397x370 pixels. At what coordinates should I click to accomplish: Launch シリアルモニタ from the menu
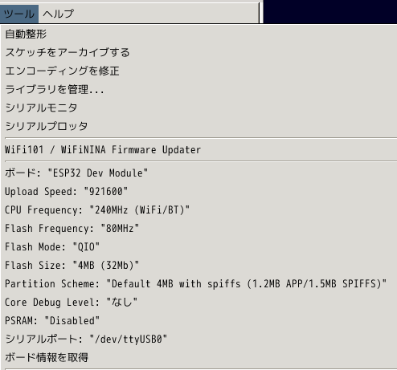(x=199, y=108)
